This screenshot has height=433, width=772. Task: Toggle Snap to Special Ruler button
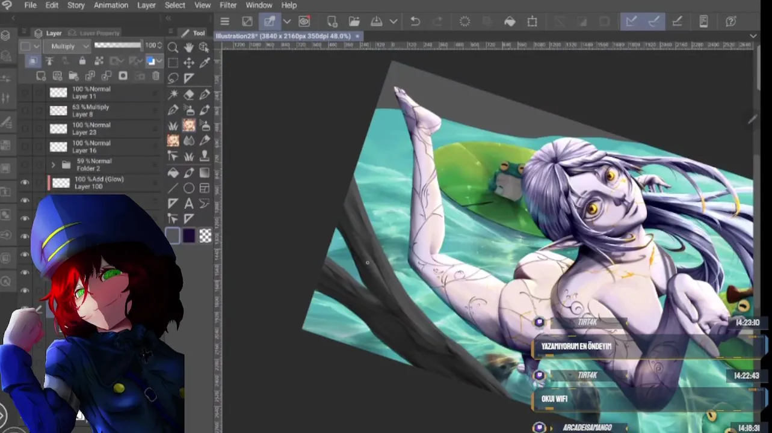[654, 21]
